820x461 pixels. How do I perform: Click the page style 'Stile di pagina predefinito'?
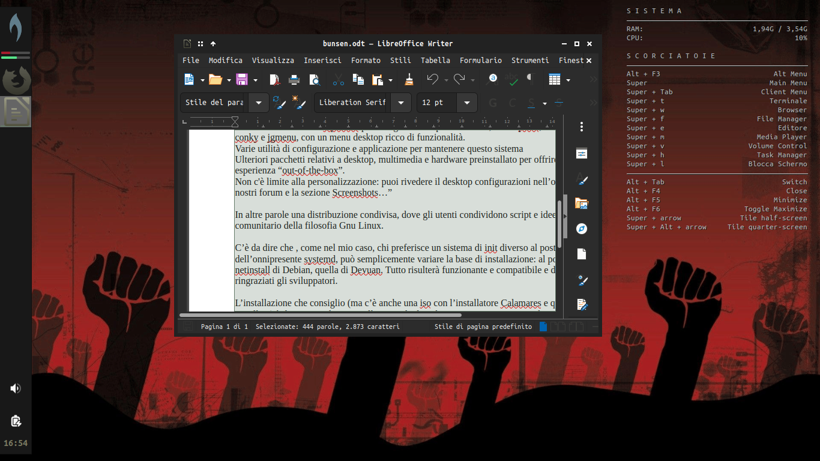(483, 327)
